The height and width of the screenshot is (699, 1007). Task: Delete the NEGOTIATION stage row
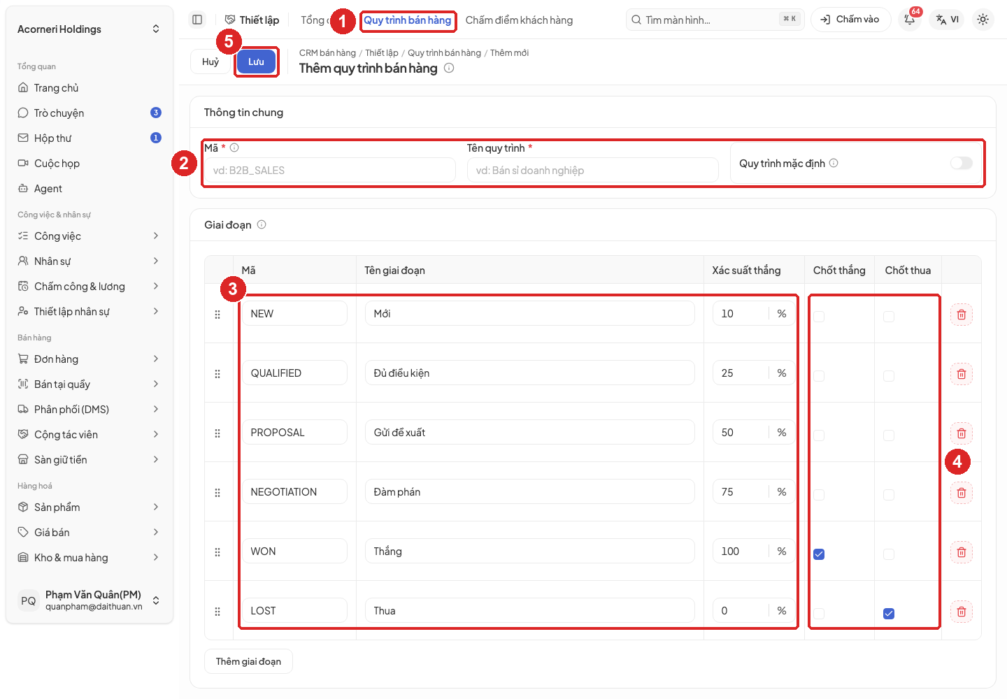[962, 493]
